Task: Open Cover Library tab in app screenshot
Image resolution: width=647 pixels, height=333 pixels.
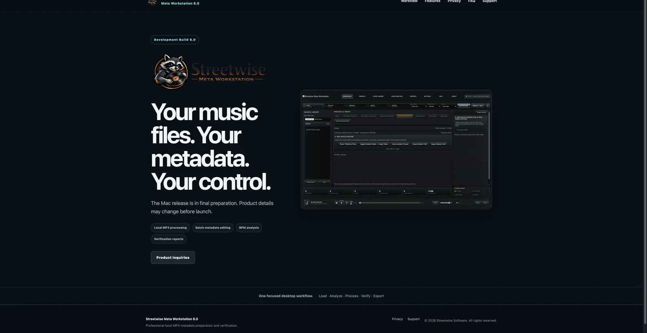Action: (378, 96)
